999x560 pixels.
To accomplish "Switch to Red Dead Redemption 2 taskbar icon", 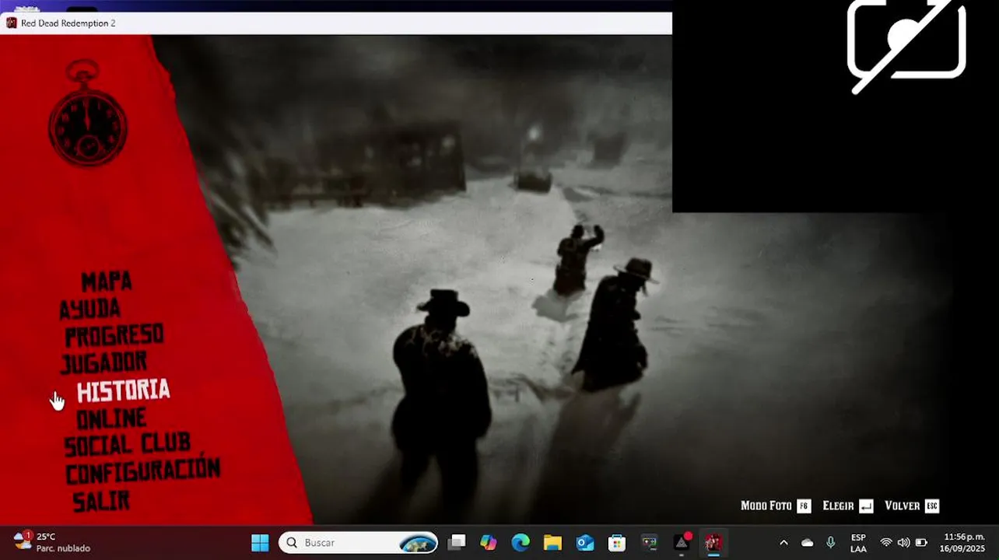I will pos(713,542).
